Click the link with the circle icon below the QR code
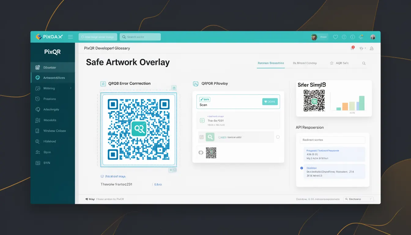Screen dimensions: 411x235 point(113,177)
